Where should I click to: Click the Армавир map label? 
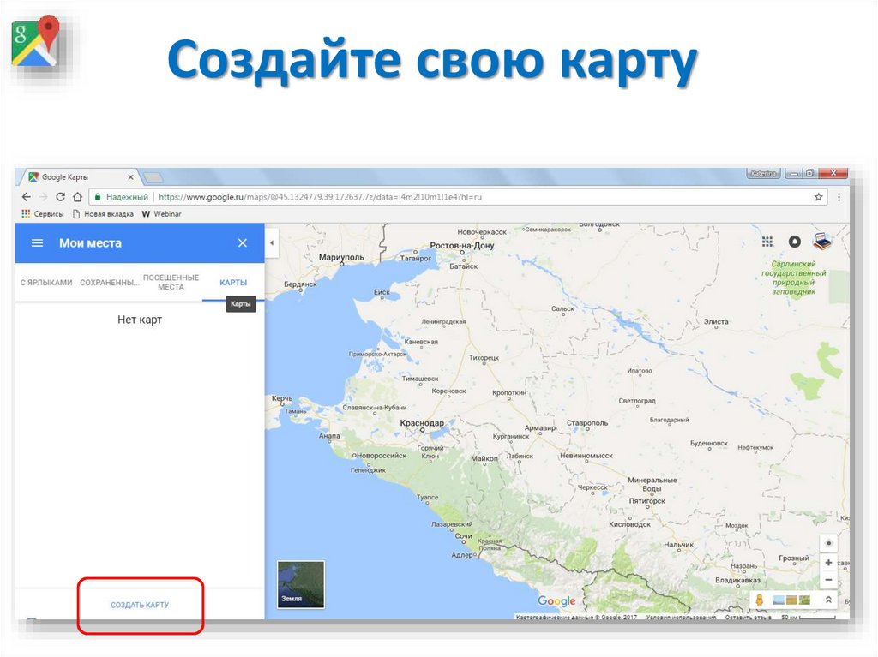(x=540, y=428)
